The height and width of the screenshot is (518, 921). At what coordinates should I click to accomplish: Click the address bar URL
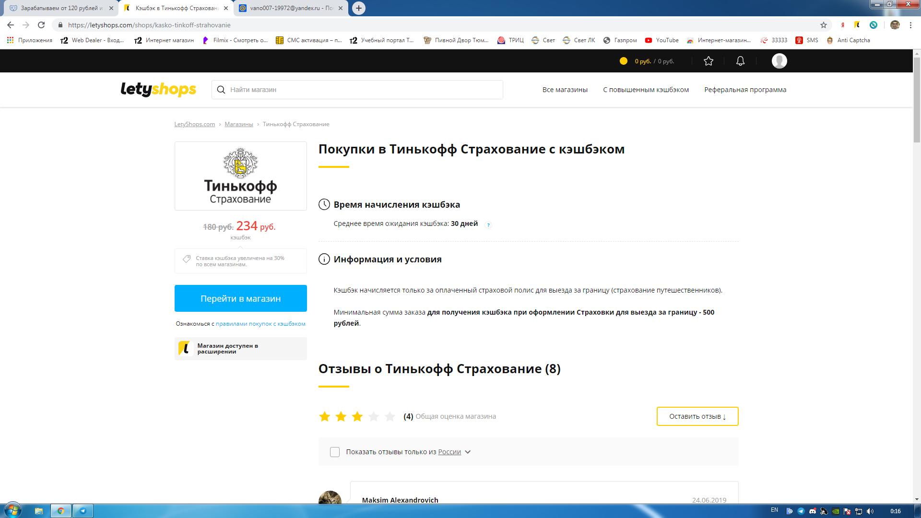tap(149, 25)
